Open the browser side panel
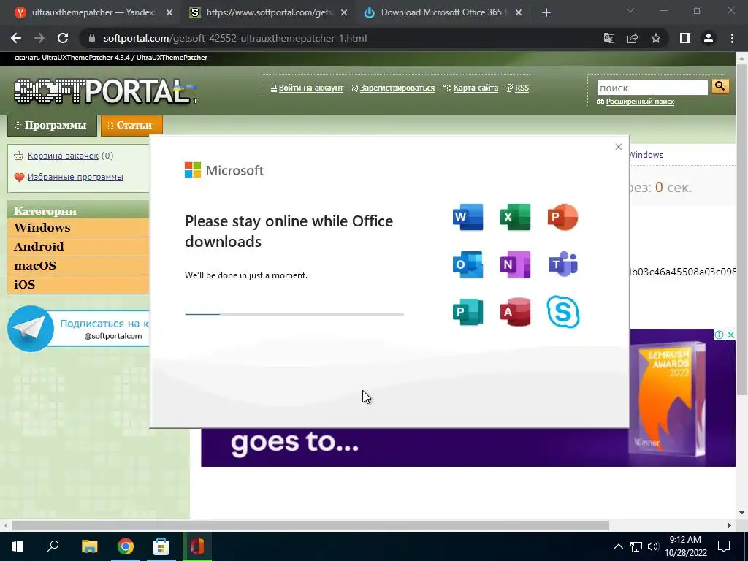Screen dimensions: 748x561 685,38
